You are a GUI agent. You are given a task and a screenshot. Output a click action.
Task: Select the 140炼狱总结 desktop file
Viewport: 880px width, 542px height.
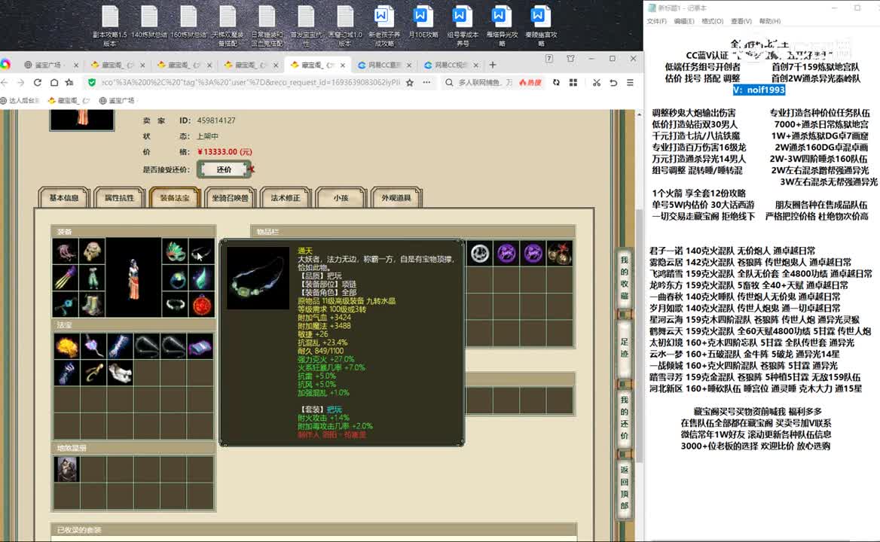149,23
